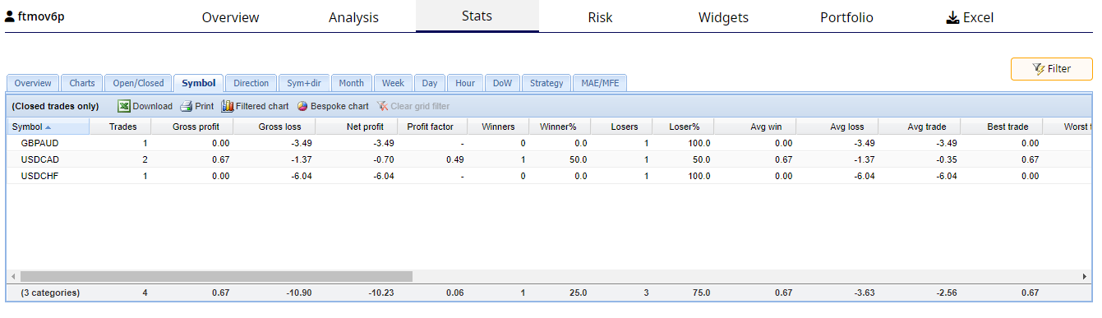Select the Symbol sub-tab
Screen dimensions: 1102x318
point(199,83)
